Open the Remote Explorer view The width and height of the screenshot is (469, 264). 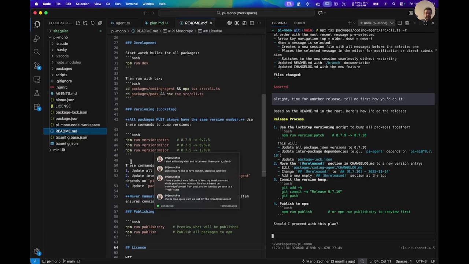(x=37, y=80)
